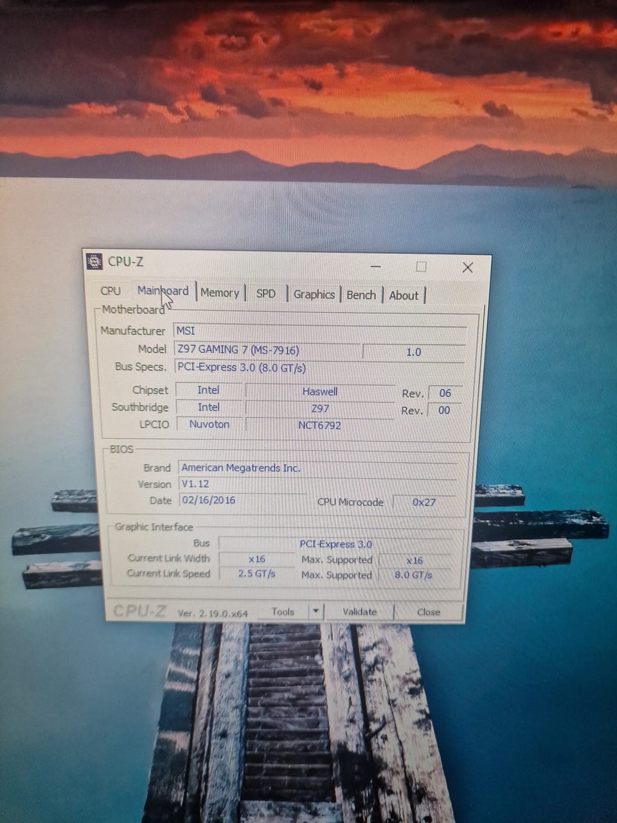This screenshot has width=617, height=823.
Task: Click Max. Supported link width x16
Action: pyautogui.click(x=415, y=561)
